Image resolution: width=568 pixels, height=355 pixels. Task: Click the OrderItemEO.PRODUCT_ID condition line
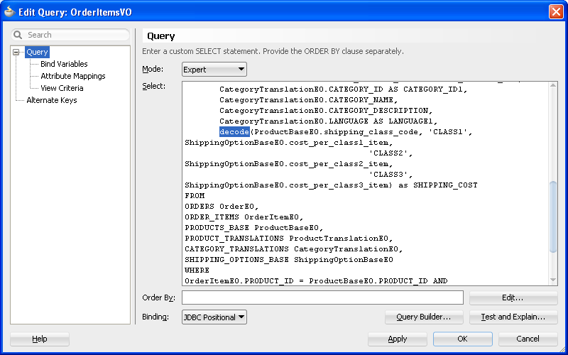316,281
